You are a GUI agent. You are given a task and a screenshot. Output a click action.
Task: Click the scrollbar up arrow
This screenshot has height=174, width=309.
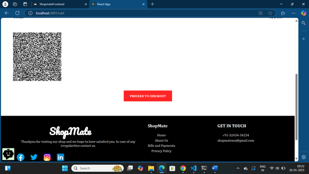pos(296,21)
